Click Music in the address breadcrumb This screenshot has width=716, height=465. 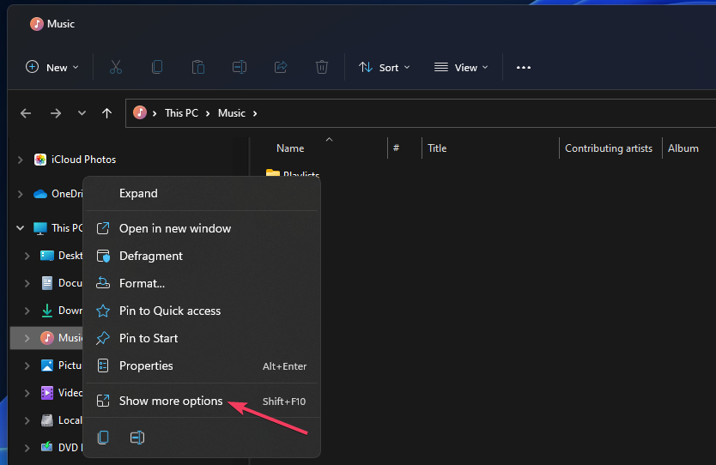232,112
